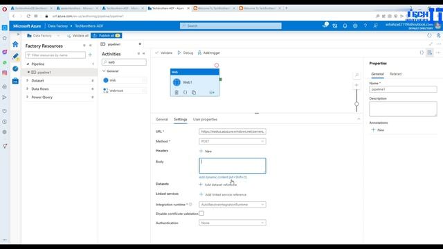Image resolution: width=443 pixels, height=249 pixels.
Task: Click Debug in pipeline toolbar
Action: pyautogui.click(x=186, y=53)
